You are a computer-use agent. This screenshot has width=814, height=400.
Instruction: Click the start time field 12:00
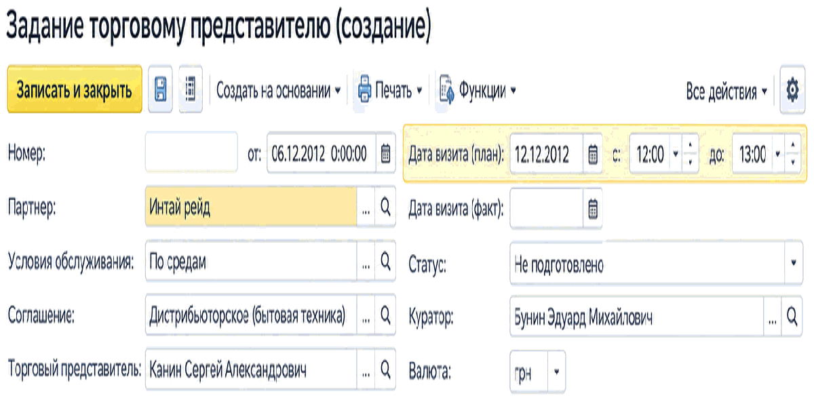point(649,154)
